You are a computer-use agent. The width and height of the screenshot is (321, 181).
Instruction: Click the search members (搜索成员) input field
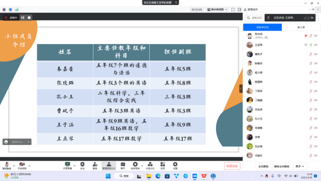pyautogui.click(x=255, y=18)
